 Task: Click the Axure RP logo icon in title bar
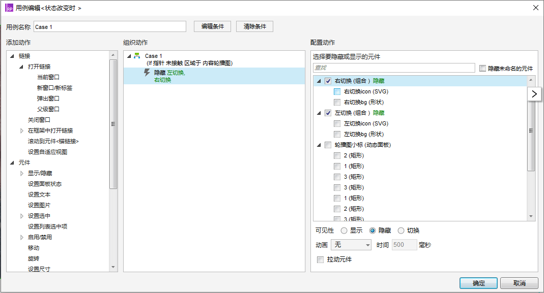[x=9, y=8]
